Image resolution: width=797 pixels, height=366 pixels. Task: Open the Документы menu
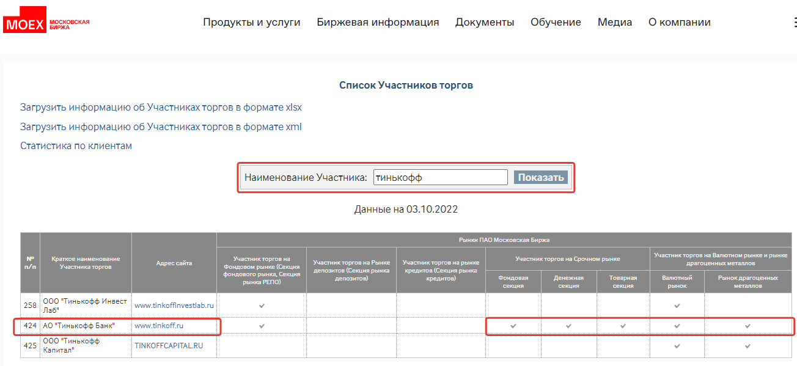[x=485, y=23]
